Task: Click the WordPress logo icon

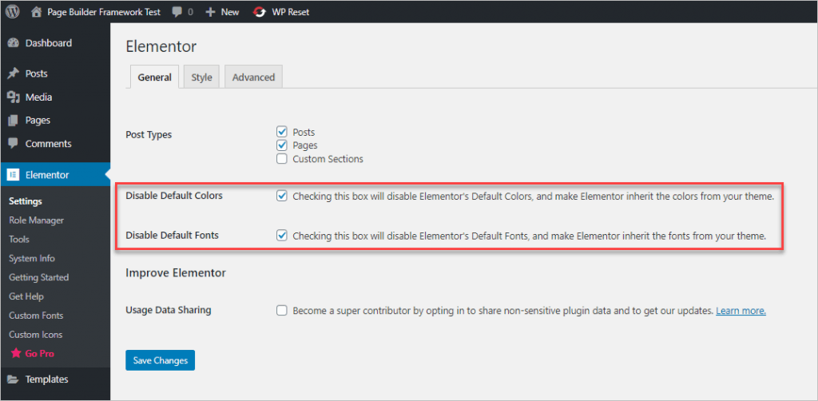Action: click(x=13, y=12)
